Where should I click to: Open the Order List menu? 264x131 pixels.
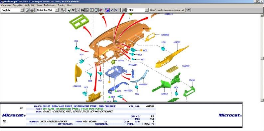[x=30, y=5]
